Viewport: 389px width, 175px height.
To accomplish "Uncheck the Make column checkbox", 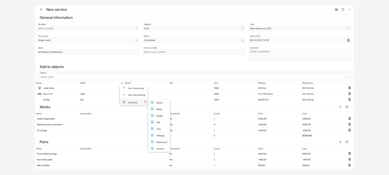I will point(152,109).
